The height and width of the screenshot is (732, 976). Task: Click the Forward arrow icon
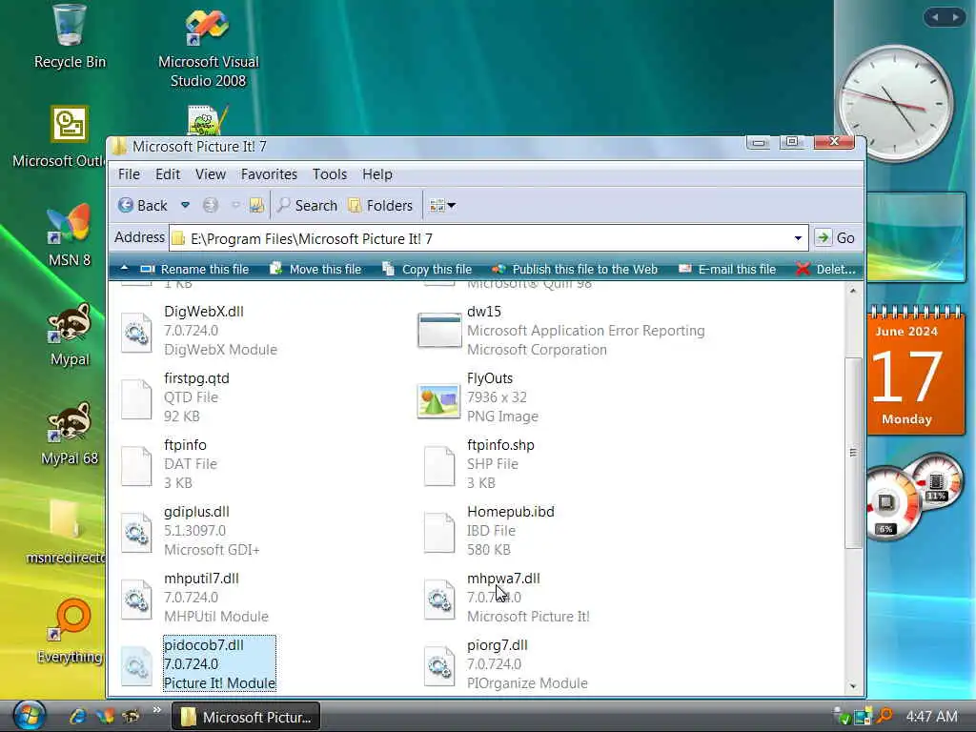(x=211, y=206)
